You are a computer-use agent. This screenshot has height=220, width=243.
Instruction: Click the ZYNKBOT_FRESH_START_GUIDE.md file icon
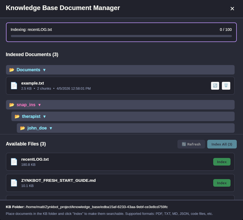pos(14,183)
